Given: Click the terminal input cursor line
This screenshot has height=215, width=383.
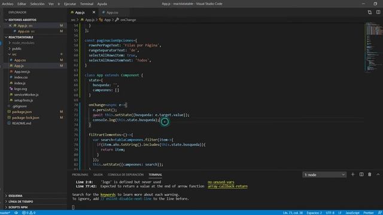Looking at the screenshot, I should 73,207.
